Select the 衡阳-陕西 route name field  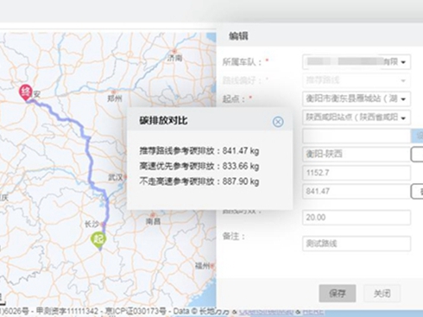[x=357, y=154]
